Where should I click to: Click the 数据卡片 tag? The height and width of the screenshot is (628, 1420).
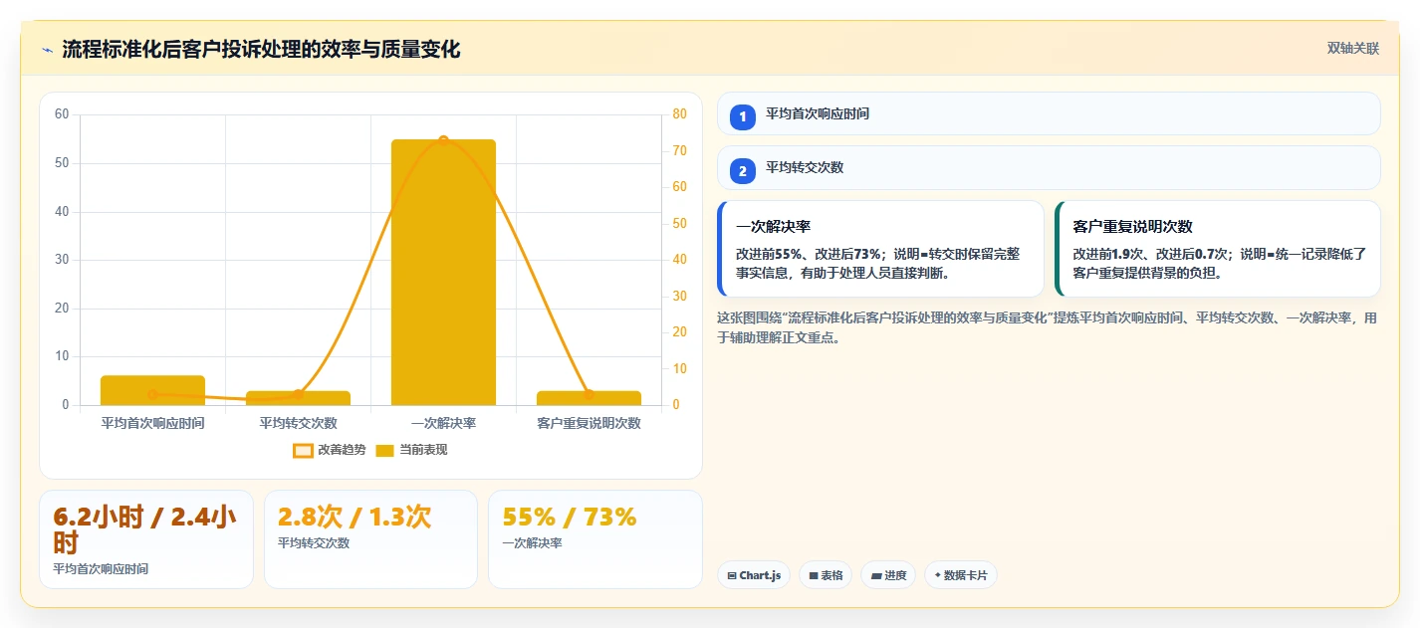(x=961, y=575)
